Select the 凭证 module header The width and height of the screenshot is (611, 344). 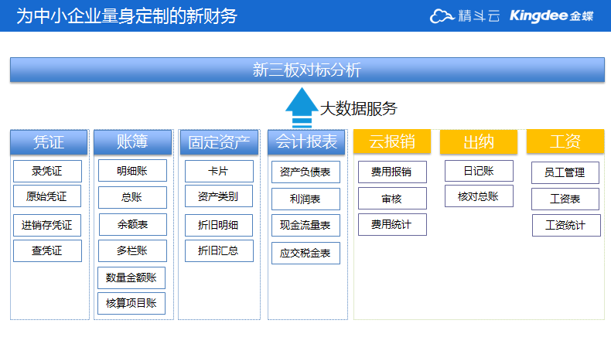tap(49, 141)
